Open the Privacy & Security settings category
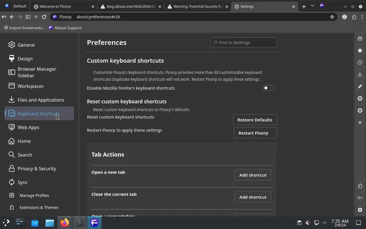The image size is (366, 229). pos(37,169)
